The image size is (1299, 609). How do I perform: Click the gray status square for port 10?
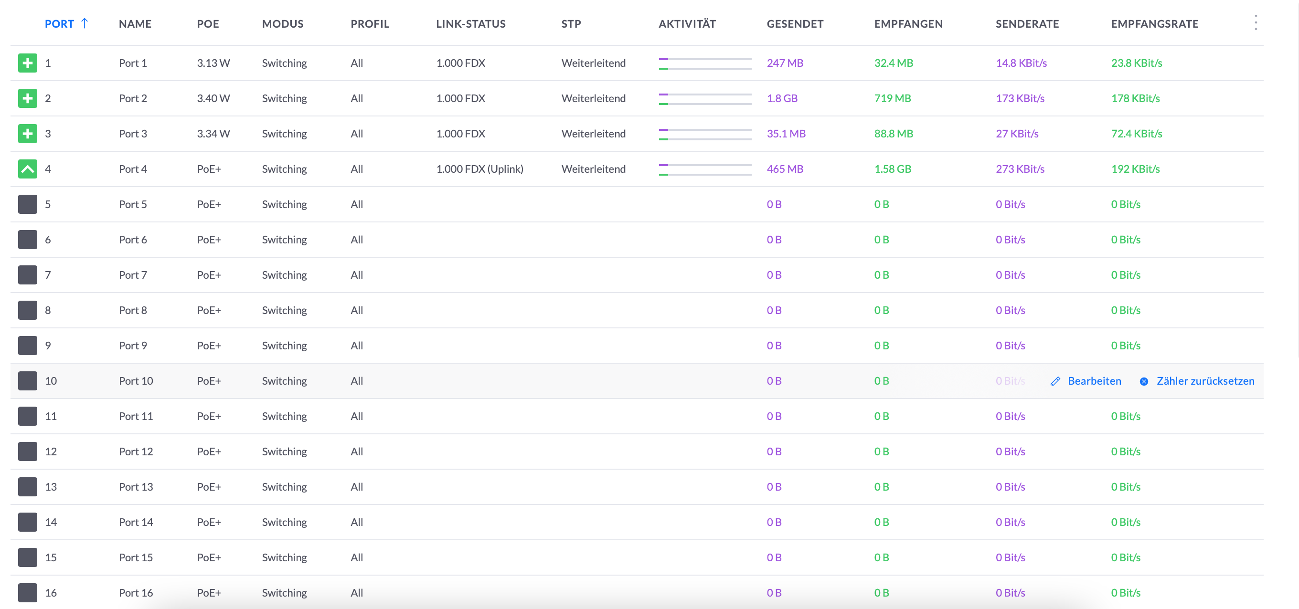28,381
